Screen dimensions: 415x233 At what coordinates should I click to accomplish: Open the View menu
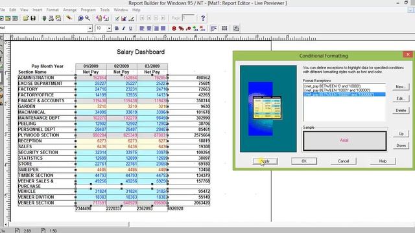point(24,10)
